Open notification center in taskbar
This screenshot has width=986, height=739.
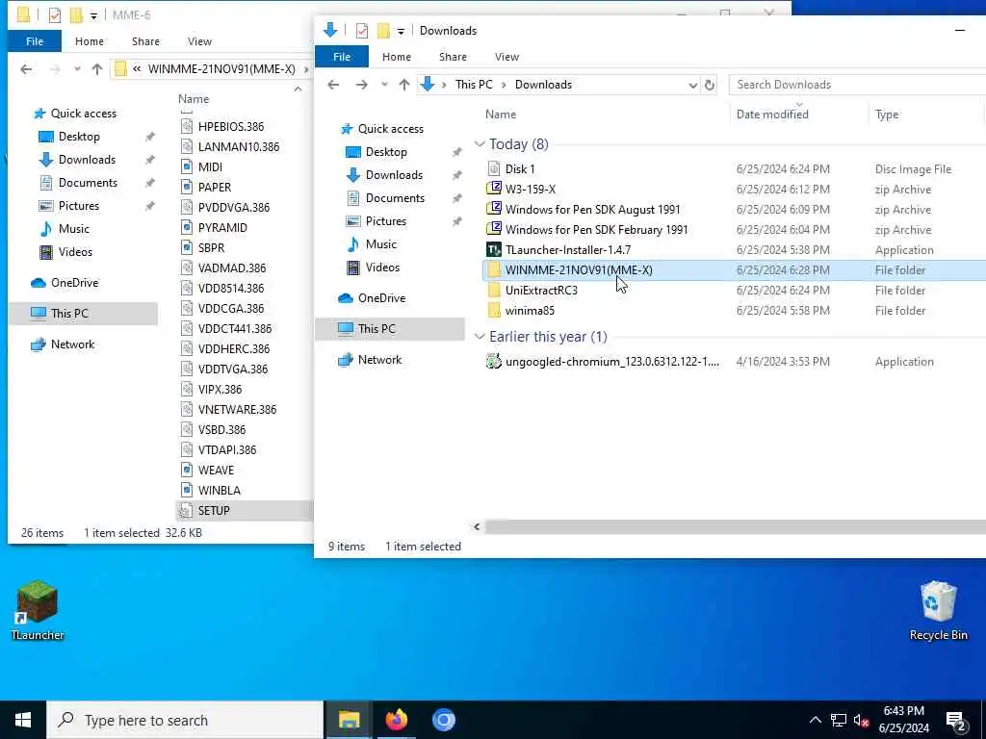pos(956,720)
